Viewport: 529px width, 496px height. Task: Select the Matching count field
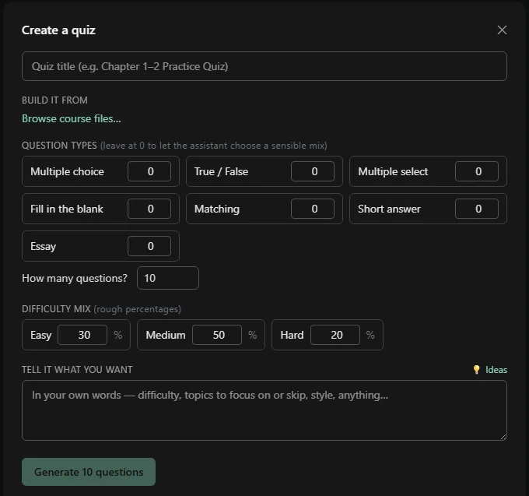313,209
